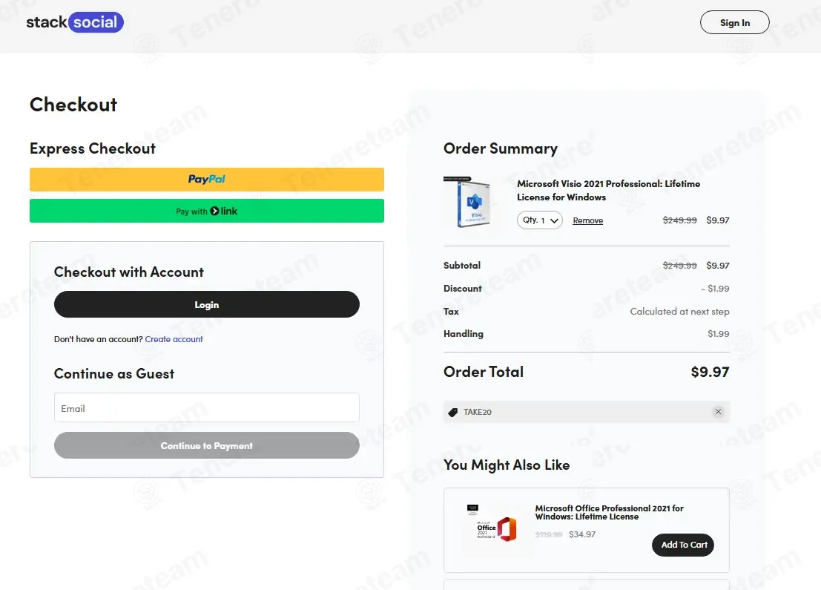Viewport: 821px width, 590px height.
Task: Click the 'Express Checkout' heading
Action: point(93,148)
